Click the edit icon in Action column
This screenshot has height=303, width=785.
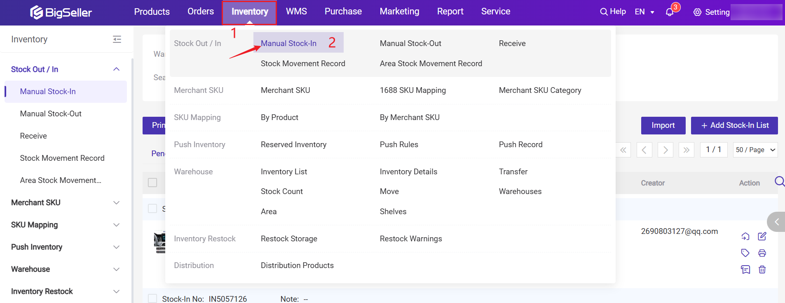[762, 236]
